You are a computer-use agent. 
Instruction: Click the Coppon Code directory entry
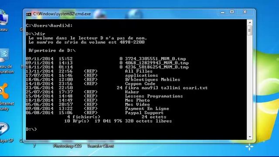[x=91, y=84]
